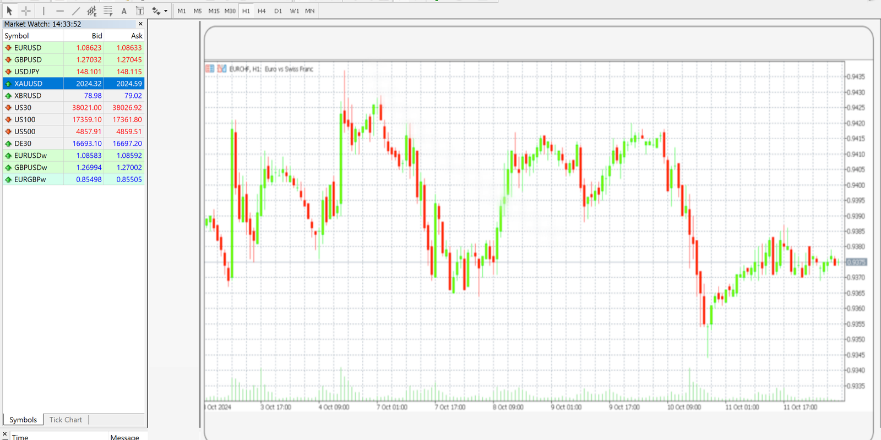This screenshot has height=440, width=881.
Task: Click EURGBPw bid price 0.85498
Action: coord(89,179)
